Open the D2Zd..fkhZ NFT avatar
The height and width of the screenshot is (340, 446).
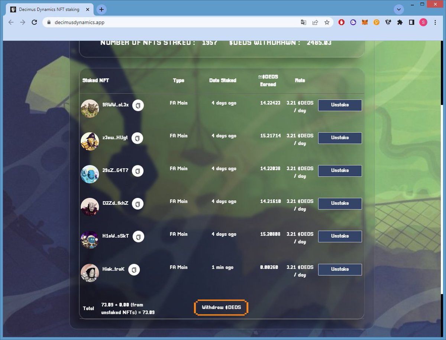coord(90,207)
